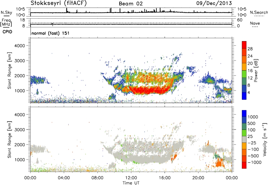Click the 'Freq. [MHz]' axis label

click(x=6, y=23)
